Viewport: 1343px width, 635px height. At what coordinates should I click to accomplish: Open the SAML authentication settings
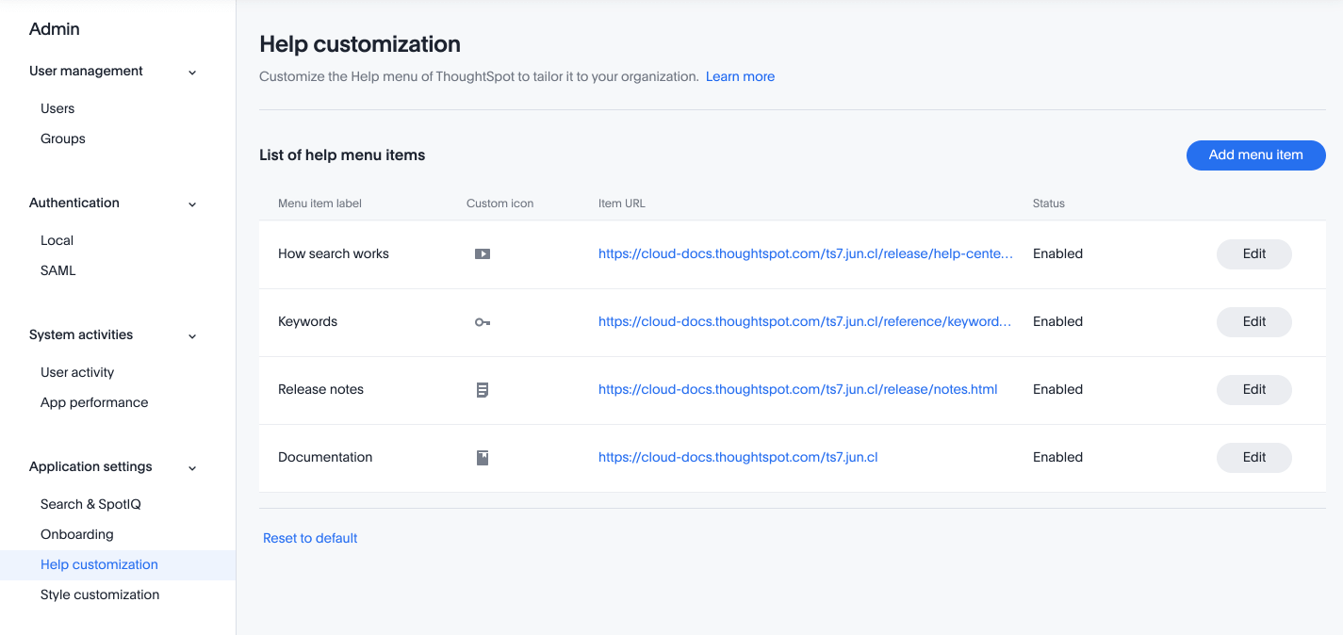coord(57,270)
